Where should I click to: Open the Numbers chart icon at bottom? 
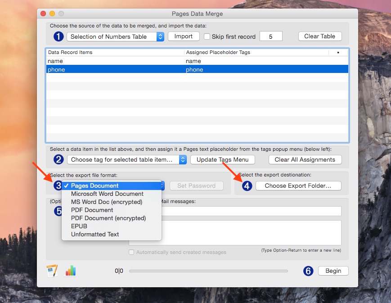[x=71, y=271]
